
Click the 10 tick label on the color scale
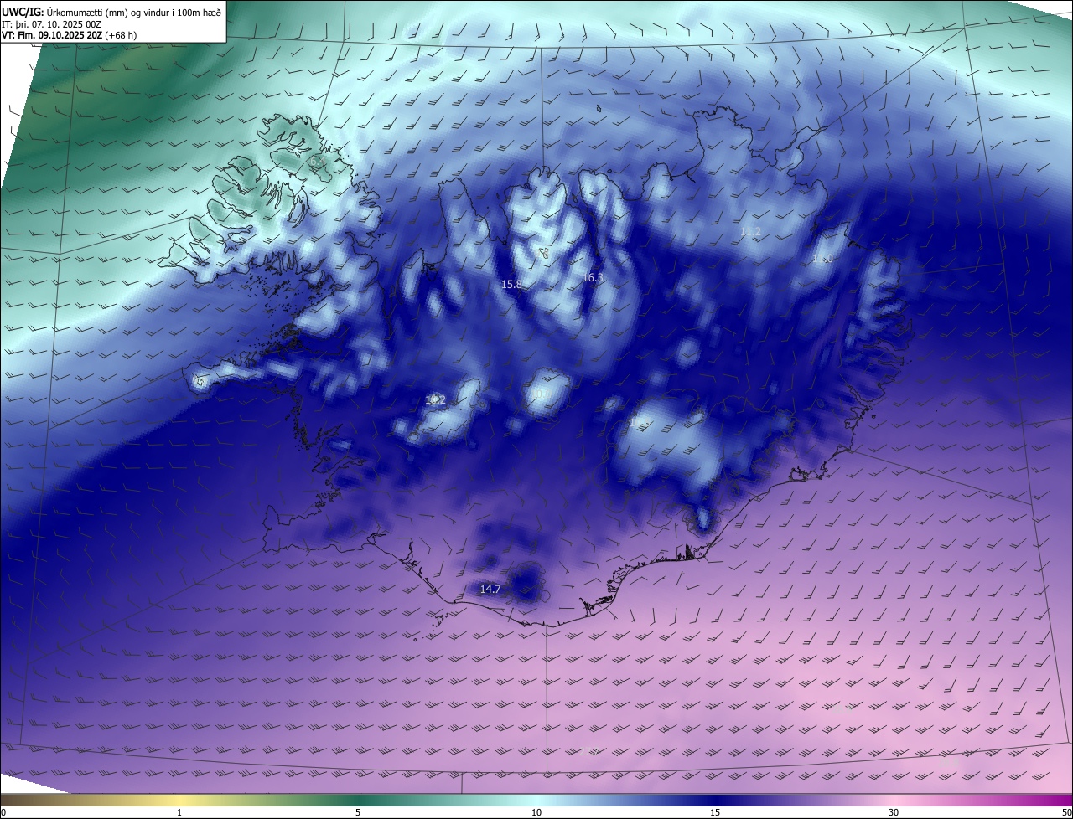click(536, 812)
